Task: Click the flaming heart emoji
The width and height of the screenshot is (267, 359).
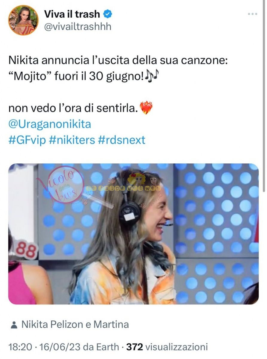Action: coord(146,108)
